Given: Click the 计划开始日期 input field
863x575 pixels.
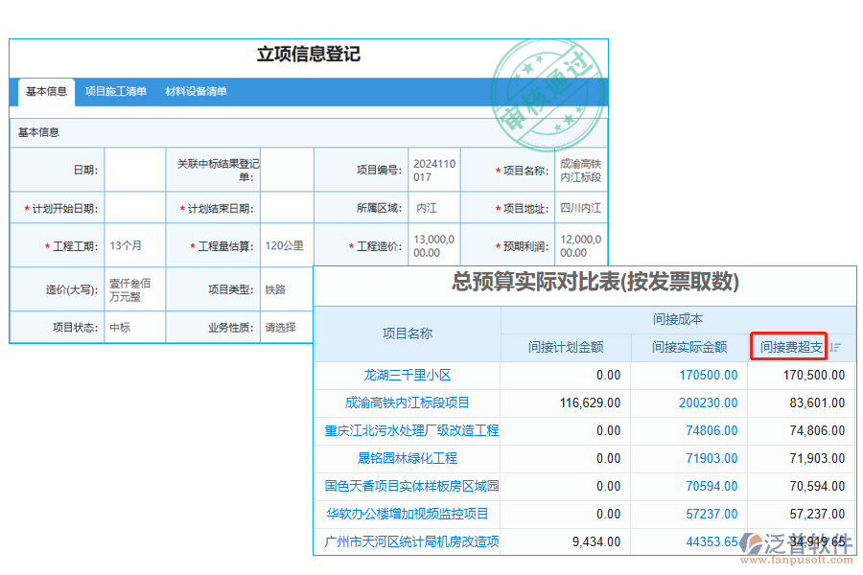Looking at the screenshot, I should pos(134,207).
